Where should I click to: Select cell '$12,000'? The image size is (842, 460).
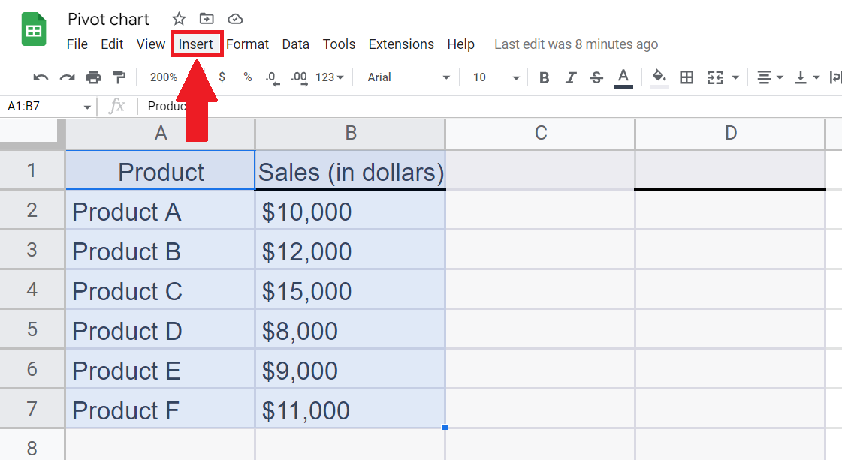pyautogui.click(x=350, y=250)
